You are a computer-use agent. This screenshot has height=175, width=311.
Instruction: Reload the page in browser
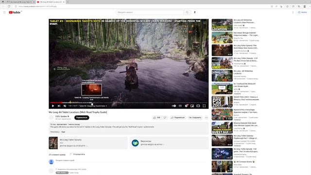(9, 6)
